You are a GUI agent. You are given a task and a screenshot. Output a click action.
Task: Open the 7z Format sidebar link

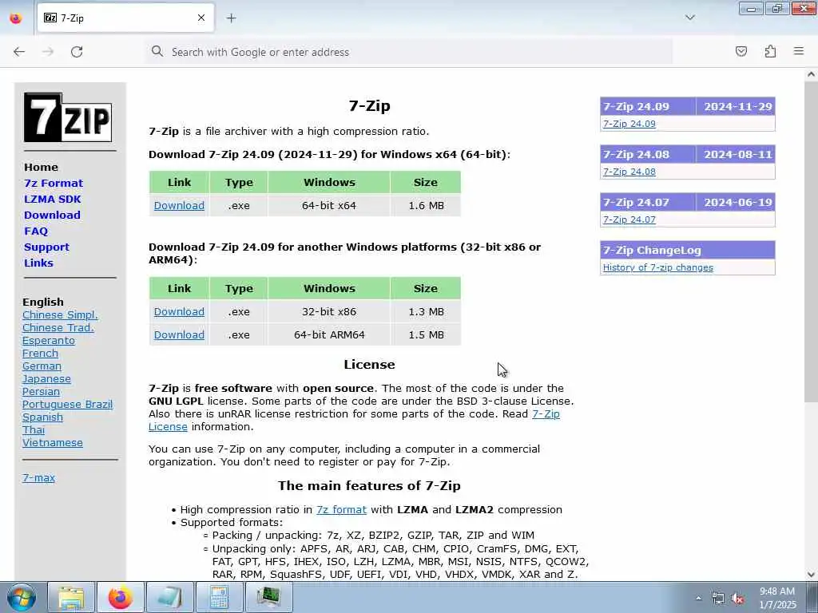click(x=54, y=184)
